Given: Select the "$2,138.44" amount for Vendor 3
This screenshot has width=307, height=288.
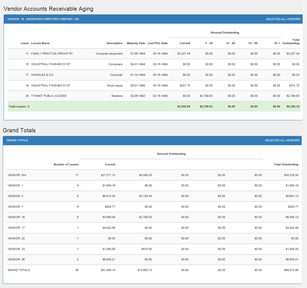Looking at the screenshot, I should (145, 196).
